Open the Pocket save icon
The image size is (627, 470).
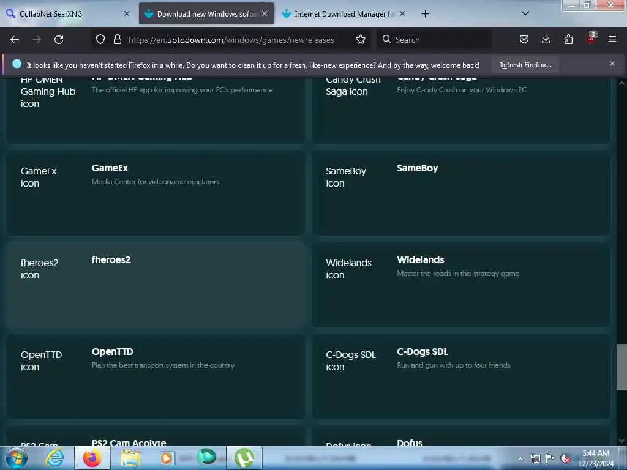tap(524, 39)
